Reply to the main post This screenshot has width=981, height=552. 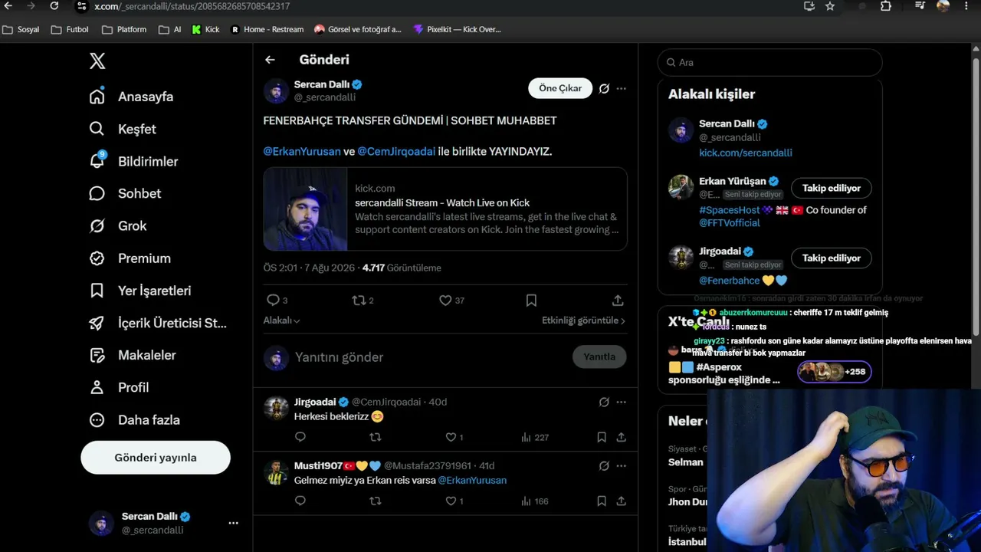tap(277, 301)
